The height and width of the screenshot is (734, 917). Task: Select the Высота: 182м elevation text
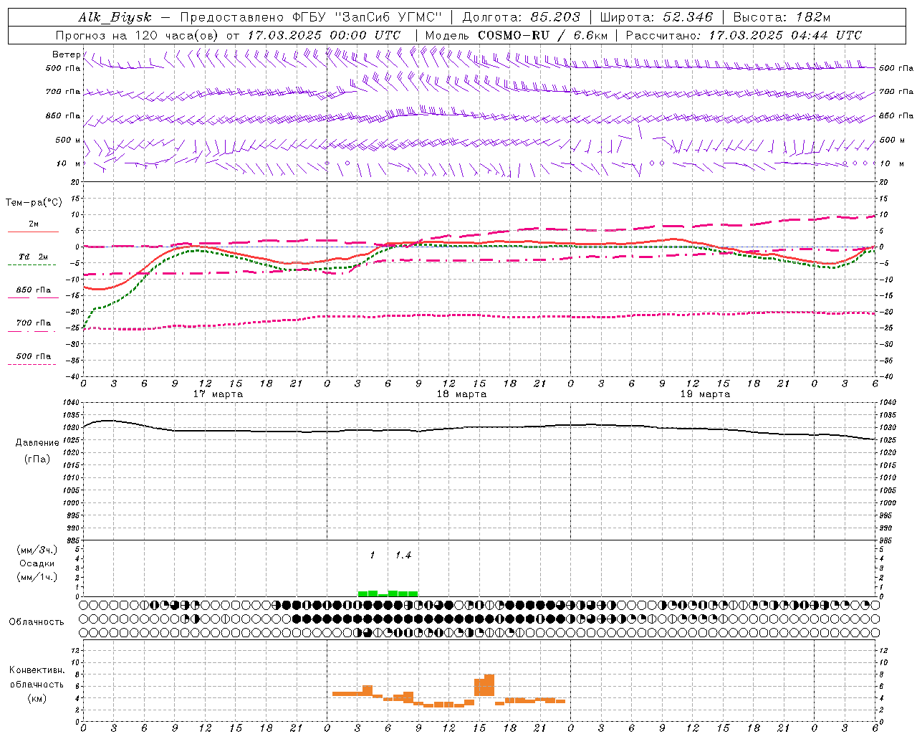click(x=782, y=17)
